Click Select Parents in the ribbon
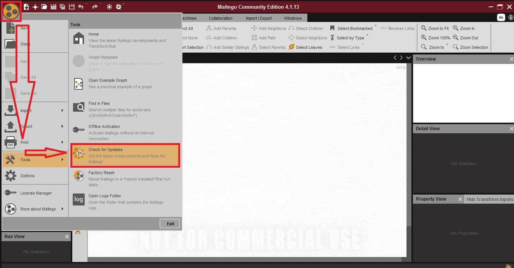The height and width of the screenshot is (268, 514). coord(268,47)
